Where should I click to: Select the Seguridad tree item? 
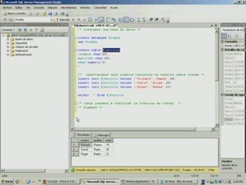point(21,43)
